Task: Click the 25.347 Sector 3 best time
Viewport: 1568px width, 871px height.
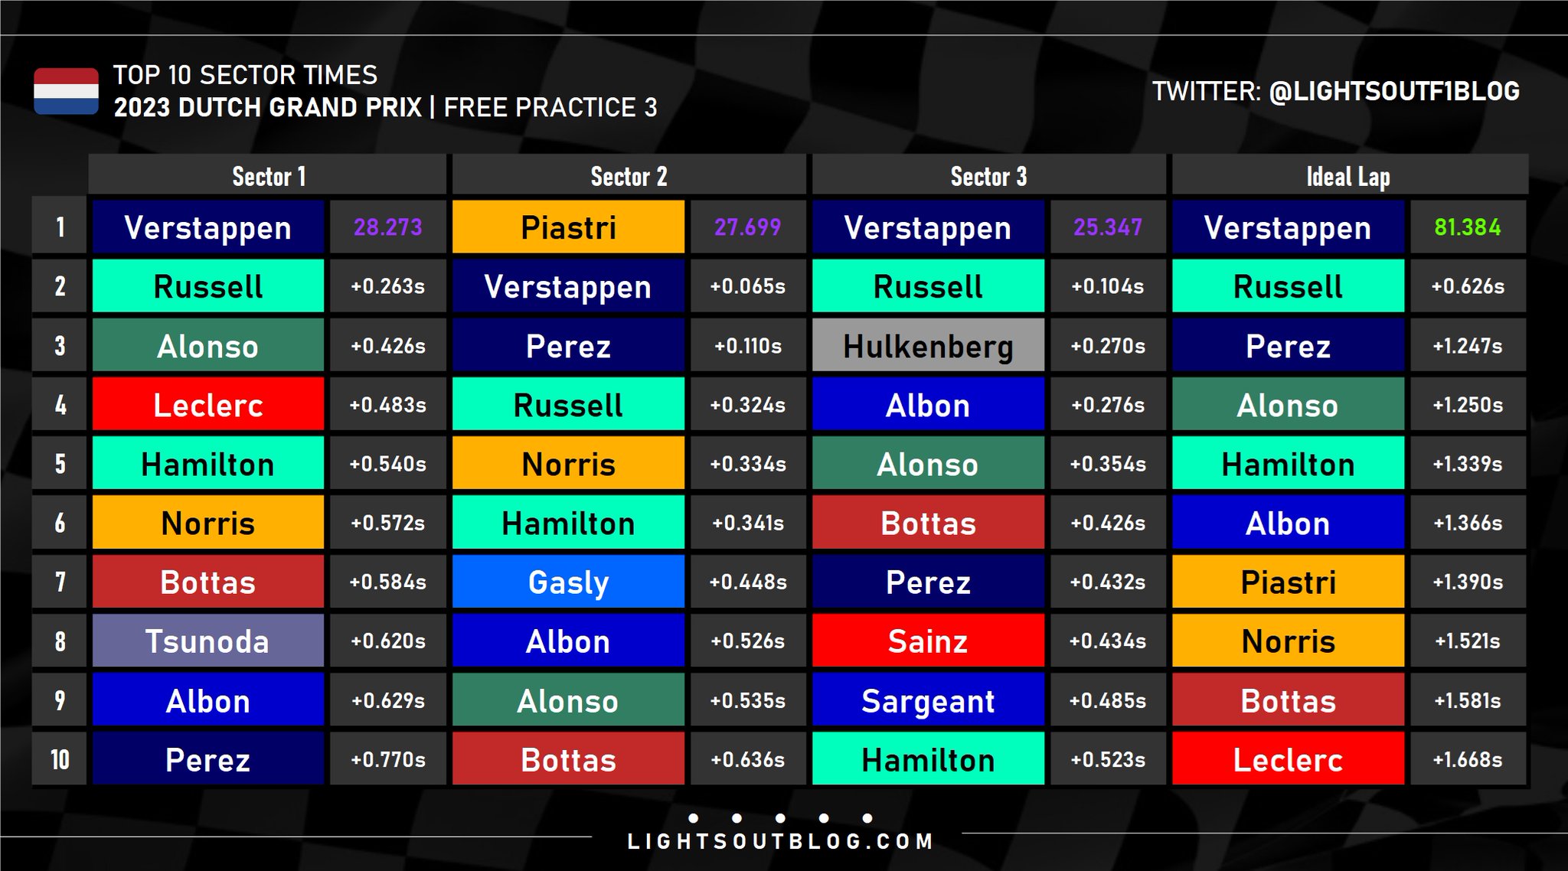Action: coord(1107,227)
